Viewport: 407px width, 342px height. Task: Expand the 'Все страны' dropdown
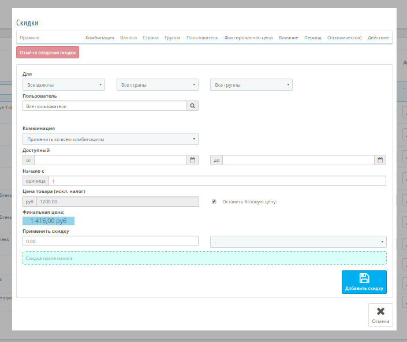click(x=157, y=85)
